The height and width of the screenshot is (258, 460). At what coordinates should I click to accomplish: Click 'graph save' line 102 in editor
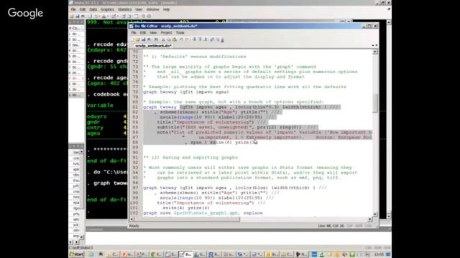[x=203, y=213]
